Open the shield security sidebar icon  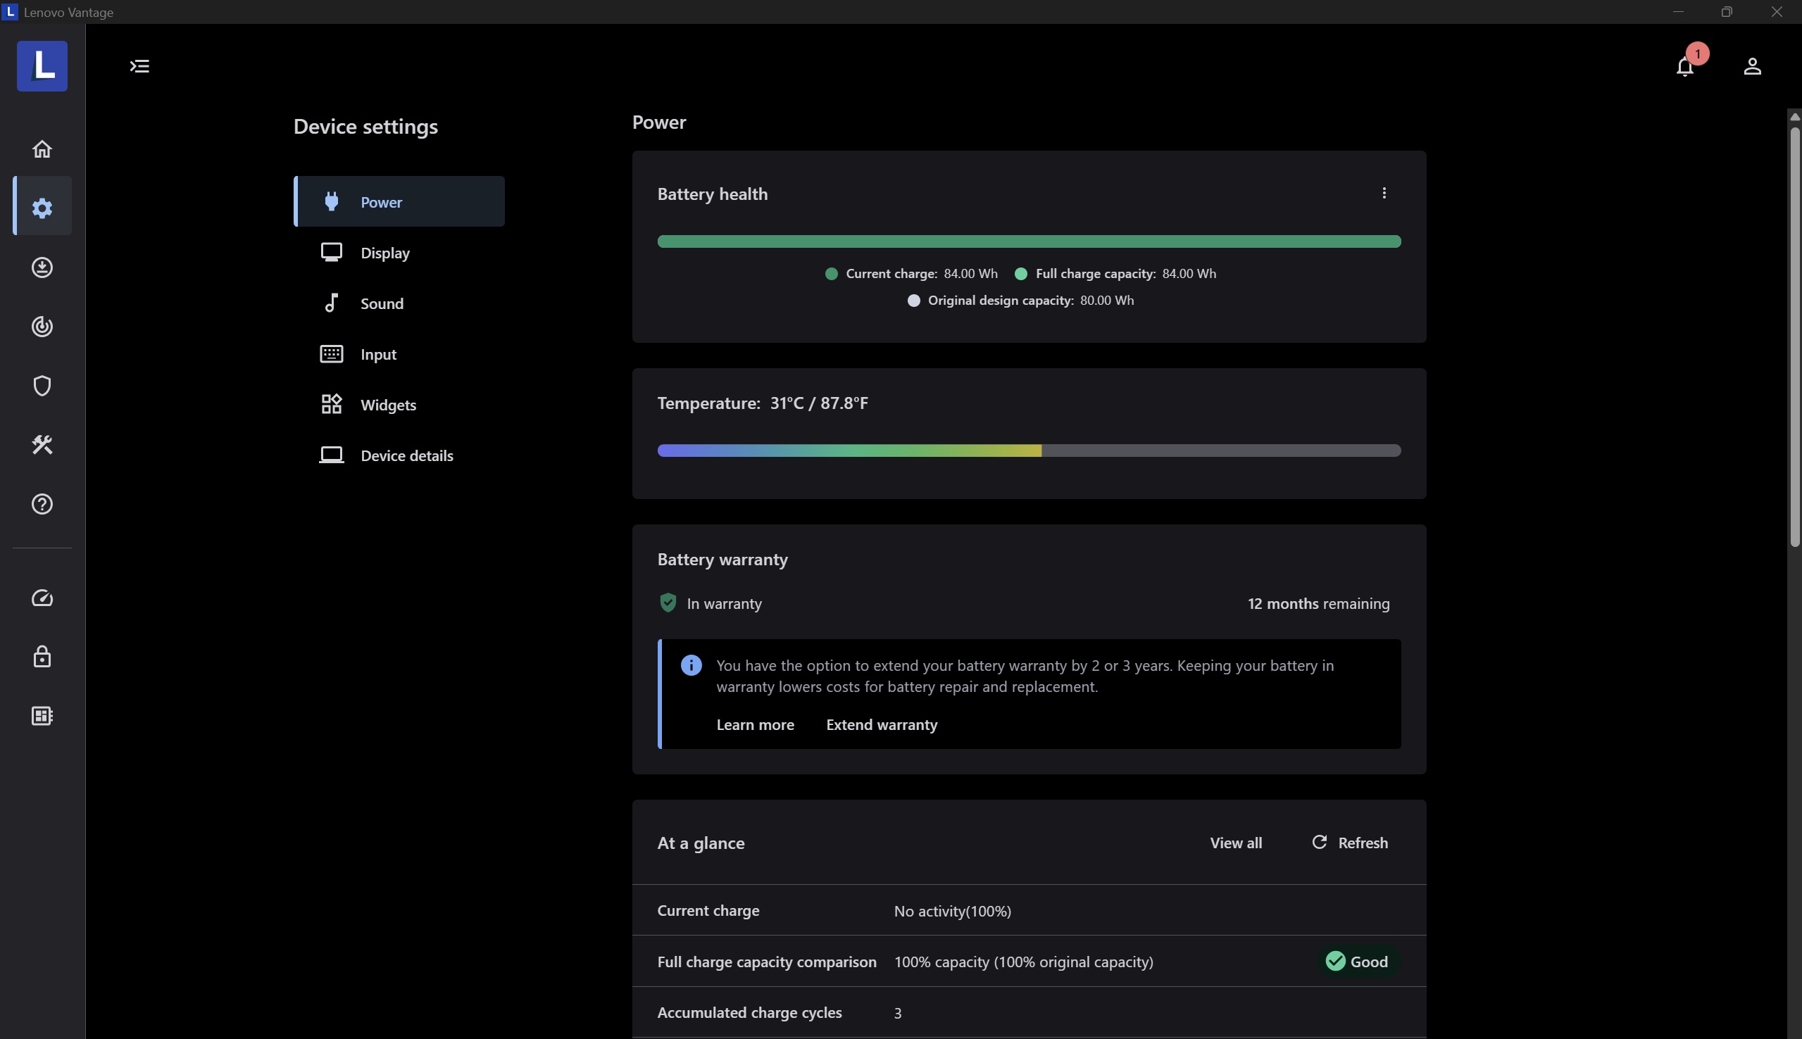42,385
